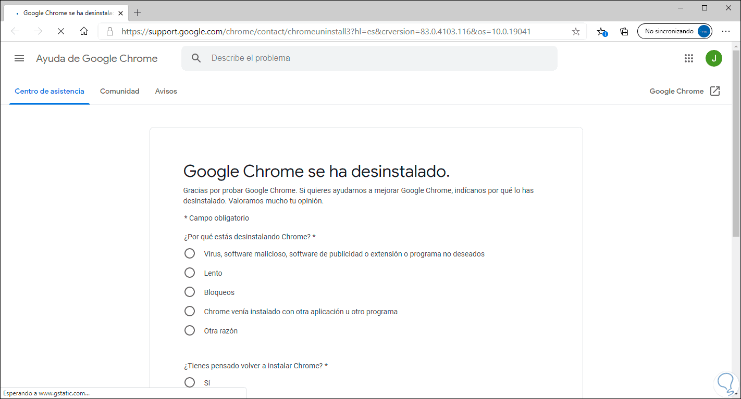Image resolution: width=741 pixels, height=399 pixels.
Task: Select the Bloqueos radio option
Action: 190,292
